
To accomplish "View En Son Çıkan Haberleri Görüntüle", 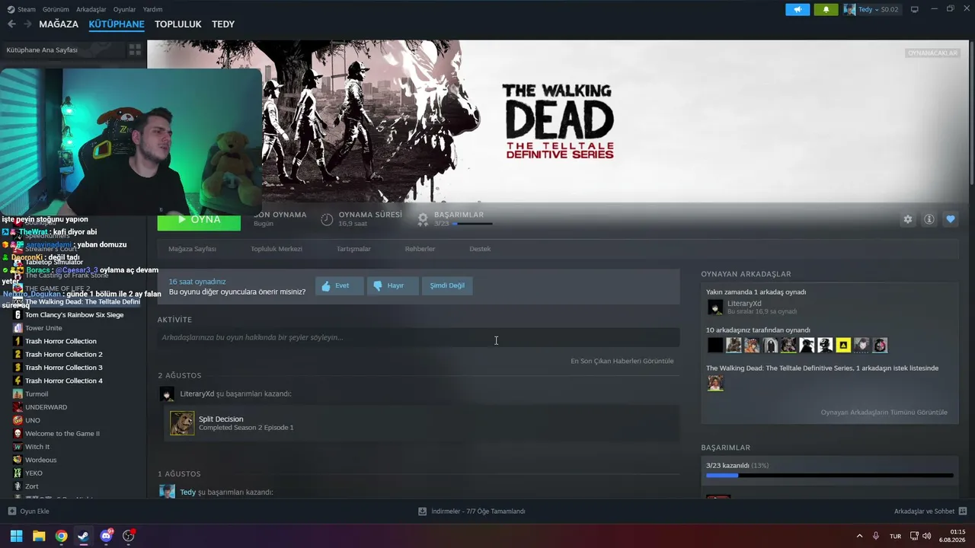I will [622, 361].
